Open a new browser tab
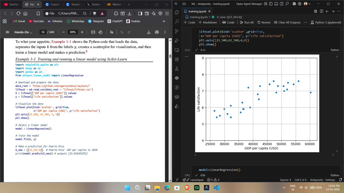 [x=129, y=4]
